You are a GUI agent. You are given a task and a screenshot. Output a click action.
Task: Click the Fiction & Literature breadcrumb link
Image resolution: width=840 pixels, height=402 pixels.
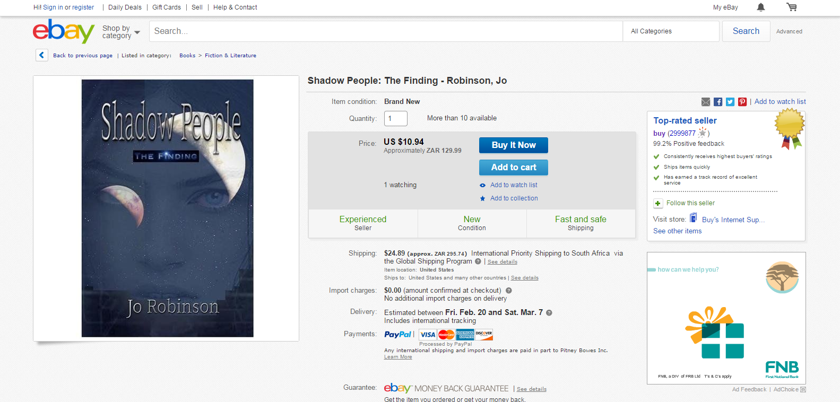click(230, 56)
